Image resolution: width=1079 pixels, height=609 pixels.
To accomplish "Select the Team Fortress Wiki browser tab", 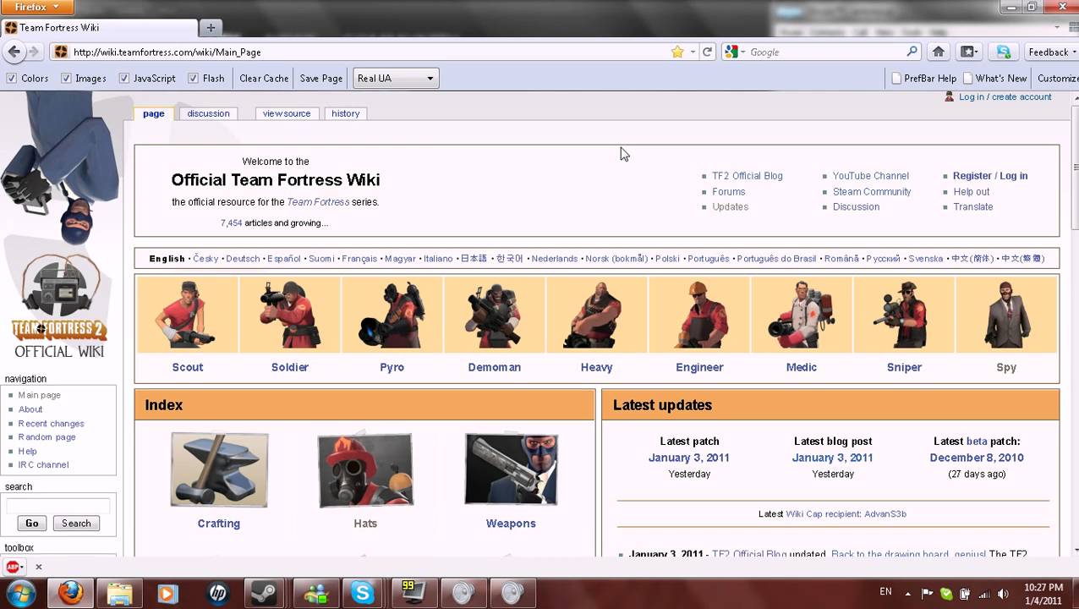I will [99, 28].
